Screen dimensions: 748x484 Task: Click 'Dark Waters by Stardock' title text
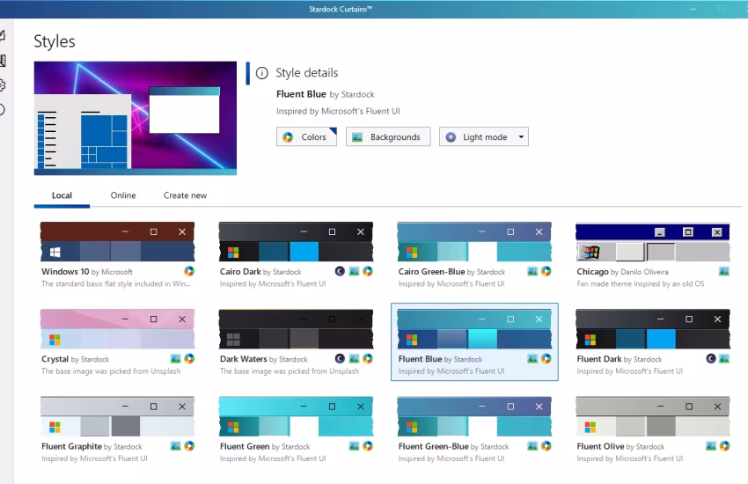tap(263, 359)
